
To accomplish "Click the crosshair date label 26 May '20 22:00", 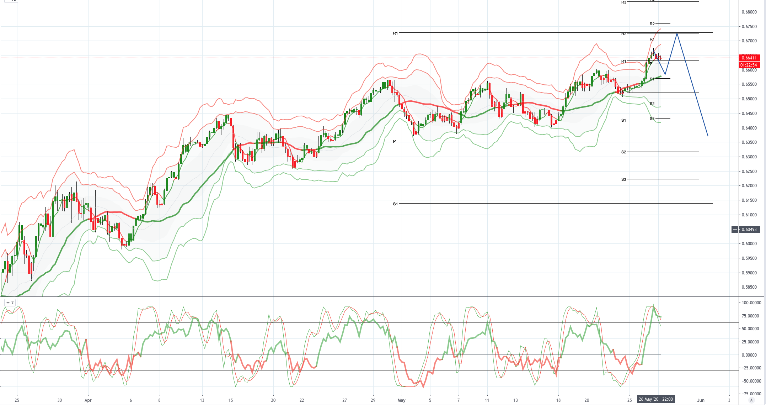I will pyautogui.click(x=655, y=399).
